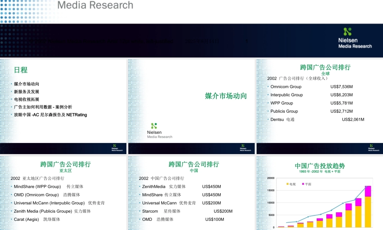
Task: Select the 跨国广告公司排行 中国 slide thumbnail
Action: click(191, 193)
